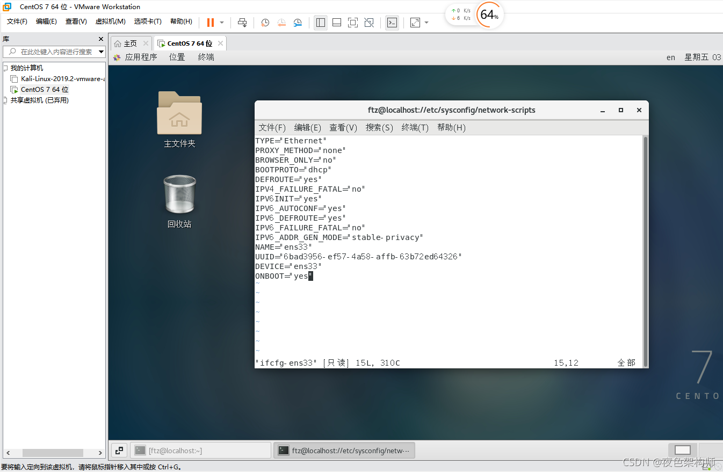Minimize the terminal window
The width and height of the screenshot is (723, 472).
click(603, 110)
